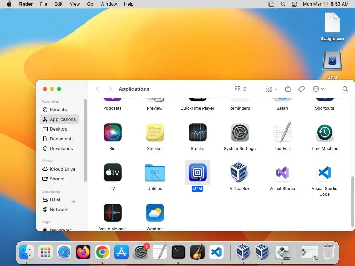
Task: Select Applications in the sidebar
Action: pyautogui.click(x=59, y=119)
